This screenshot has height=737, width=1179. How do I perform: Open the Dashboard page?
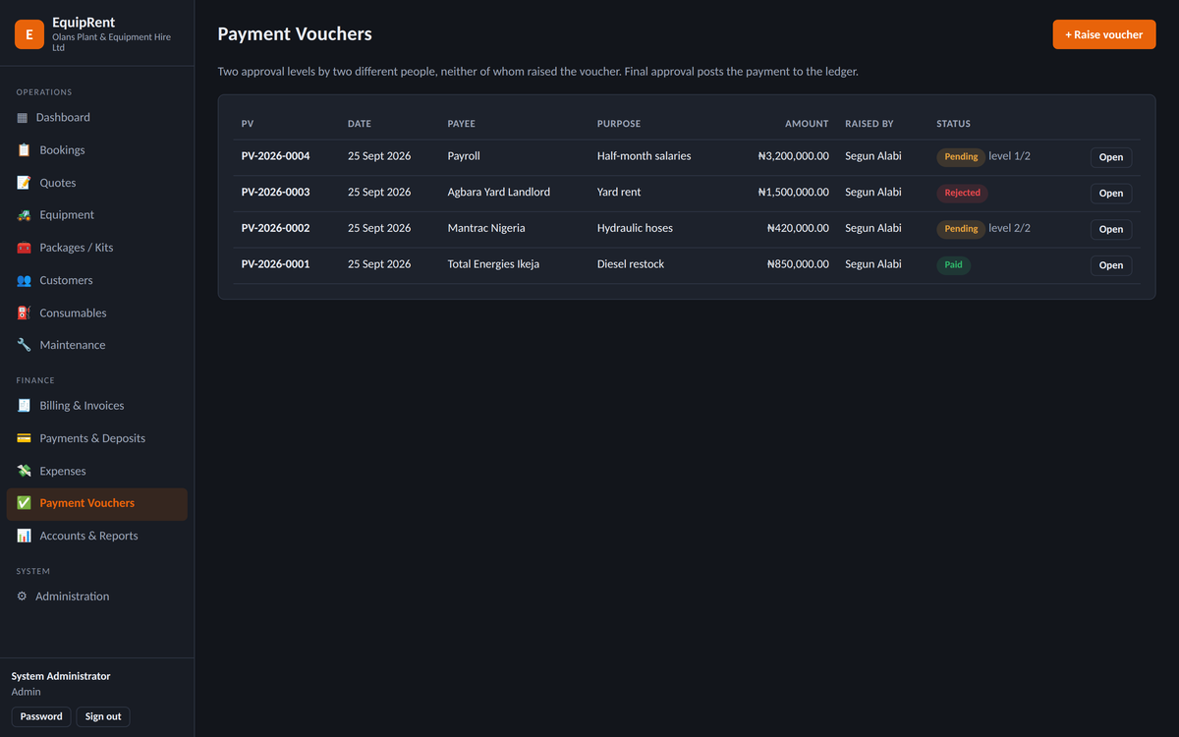(96, 118)
